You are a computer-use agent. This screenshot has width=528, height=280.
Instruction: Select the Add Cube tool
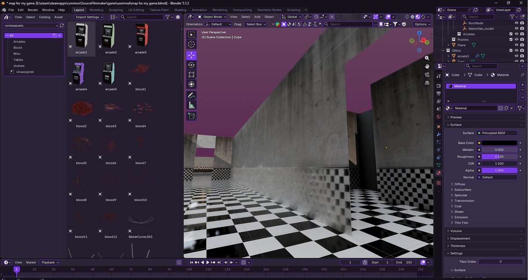click(x=191, y=116)
